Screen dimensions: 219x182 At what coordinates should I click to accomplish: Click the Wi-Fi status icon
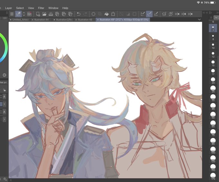point(198,3)
